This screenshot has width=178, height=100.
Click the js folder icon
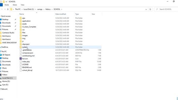[21, 41]
